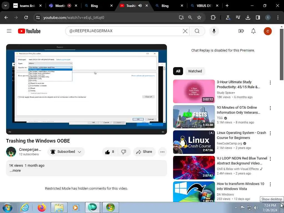Open the notifications bell
Viewport: 284px width, 213px height.
click(x=253, y=31)
